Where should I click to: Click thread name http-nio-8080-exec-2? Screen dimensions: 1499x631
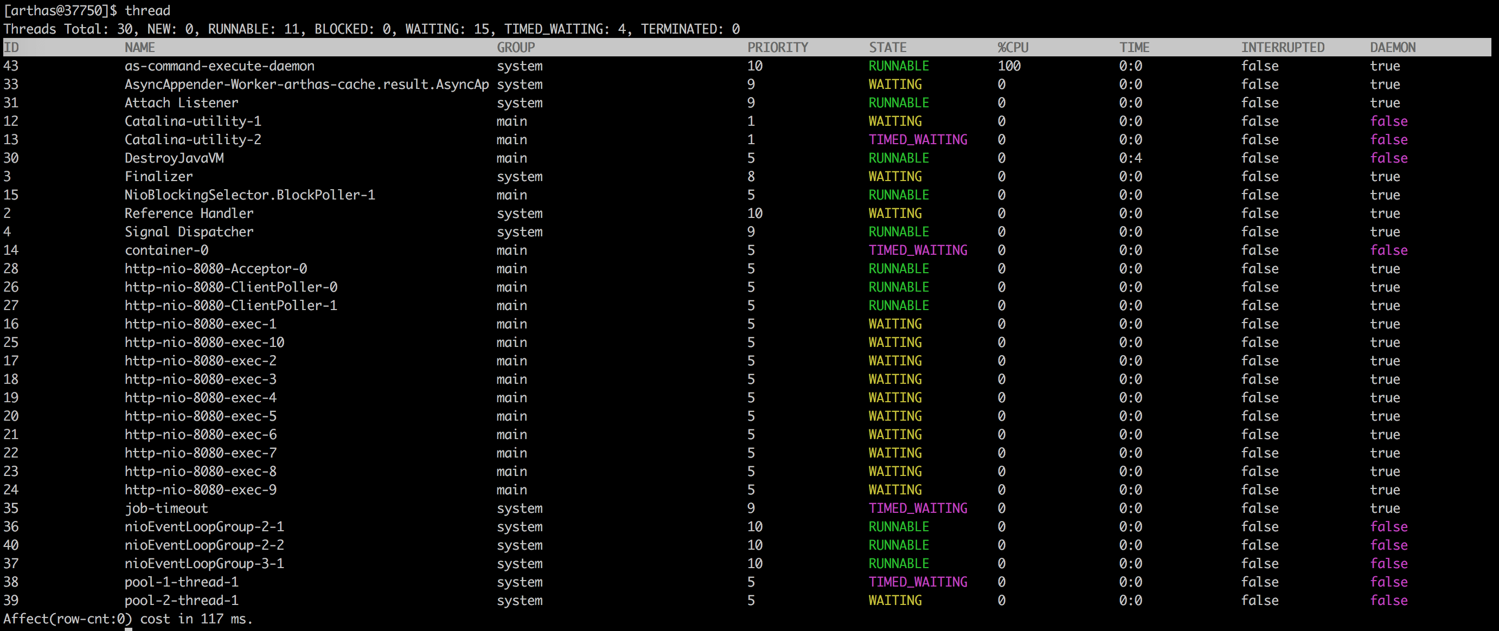(x=200, y=360)
